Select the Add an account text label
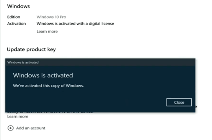Viewport: 212px width, 140px height. tap(31, 128)
